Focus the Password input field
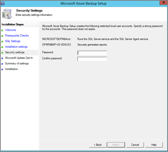This screenshot has height=152, width=168. coord(92,53)
